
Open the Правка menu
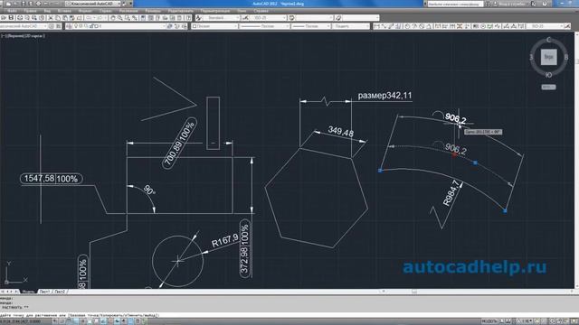point(30,11)
